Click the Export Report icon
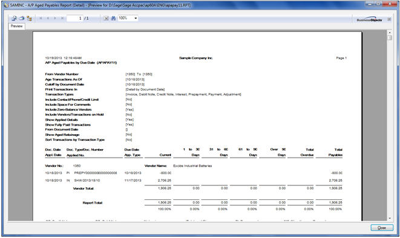Viewport: 400px width, 238px height. tap(14, 18)
